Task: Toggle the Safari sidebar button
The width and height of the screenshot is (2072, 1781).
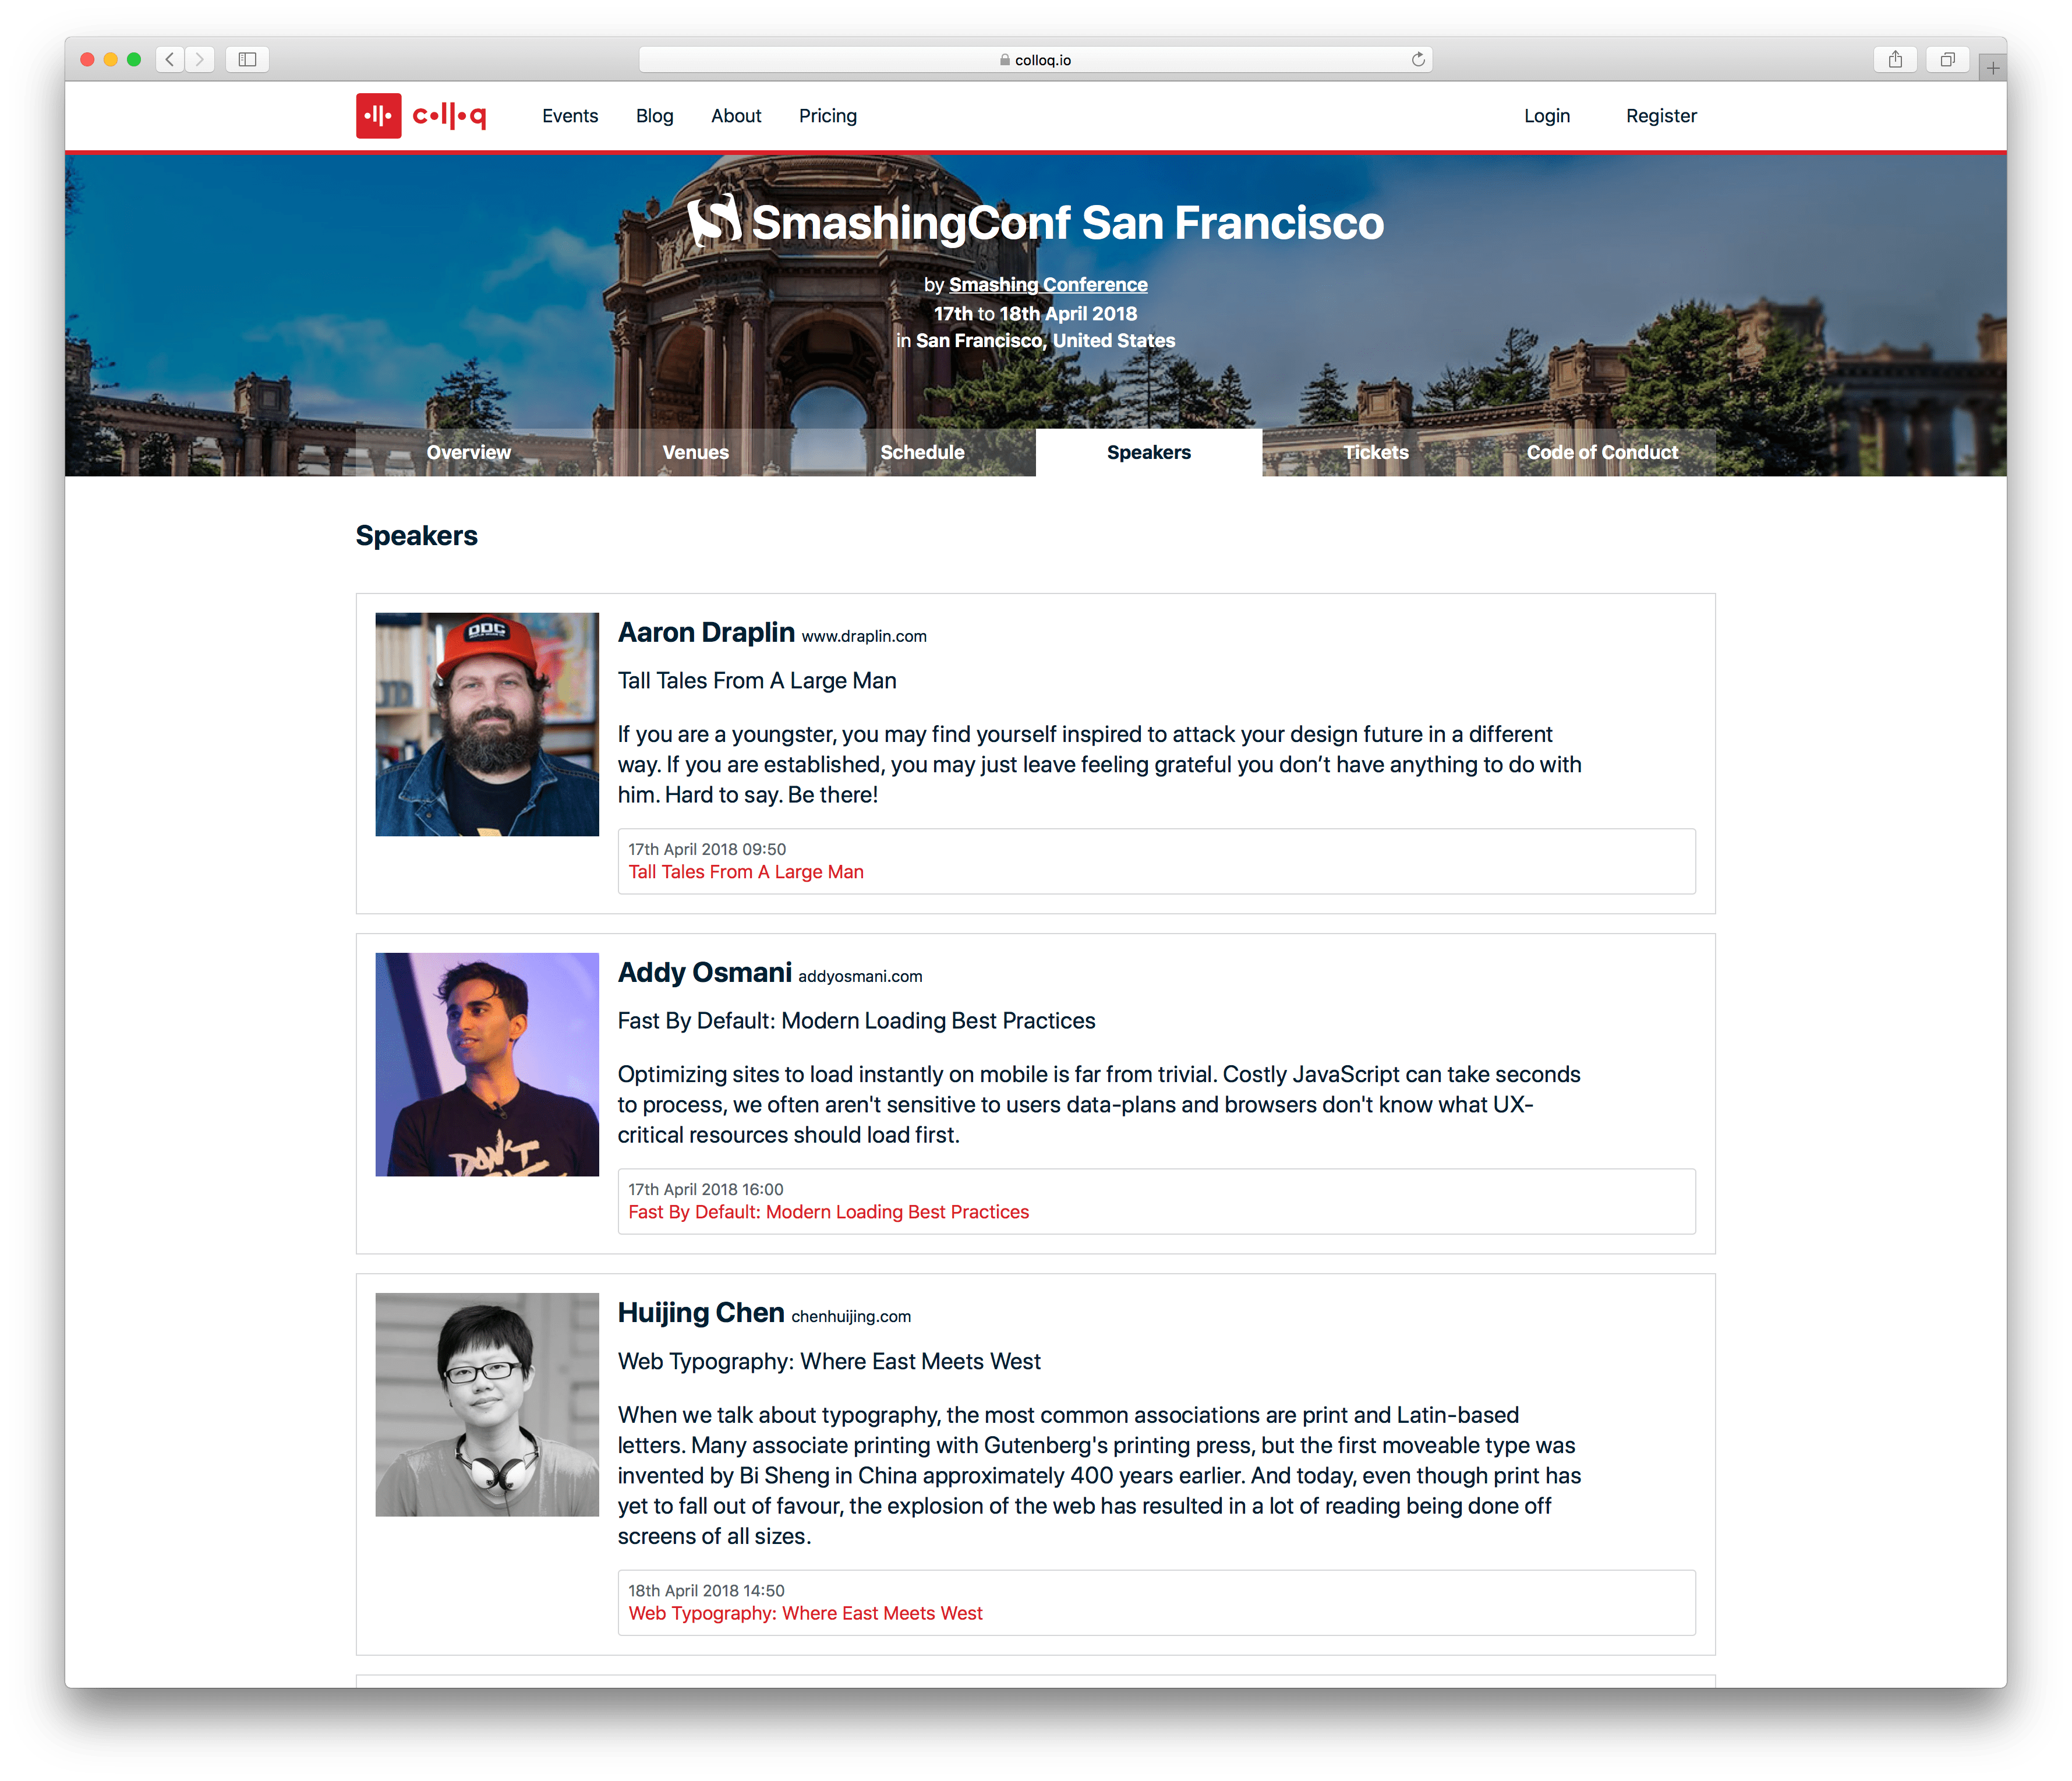Action: pos(247,60)
